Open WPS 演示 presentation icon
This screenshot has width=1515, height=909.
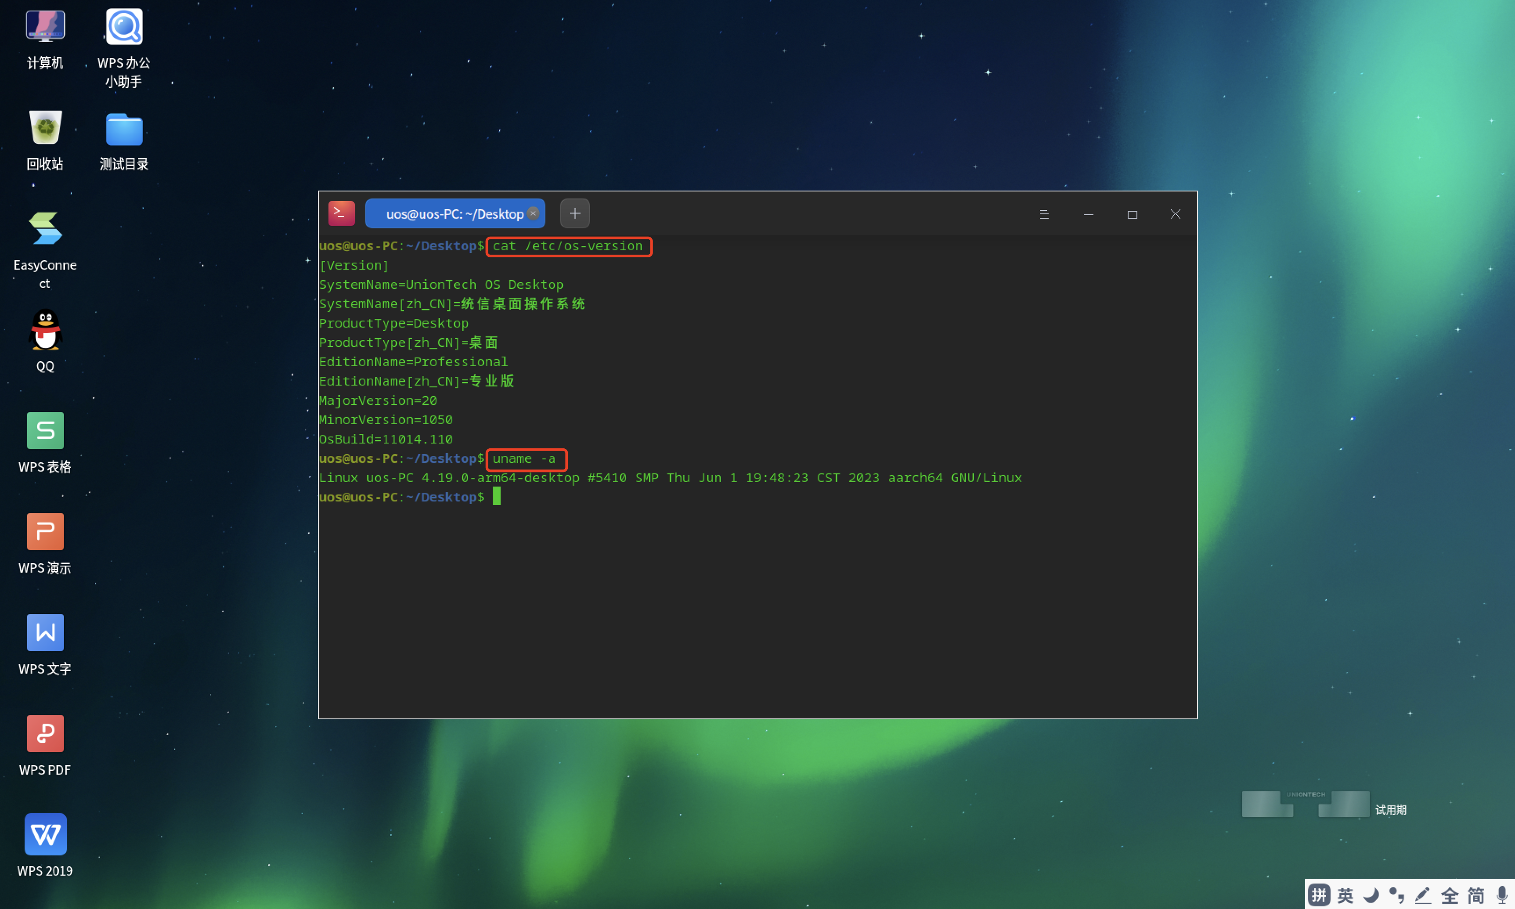[x=45, y=532]
